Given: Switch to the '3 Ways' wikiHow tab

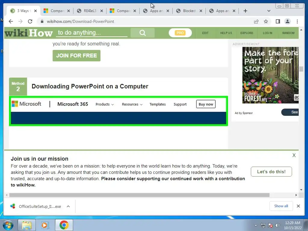Looking at the screenshot, I should 23,11.
